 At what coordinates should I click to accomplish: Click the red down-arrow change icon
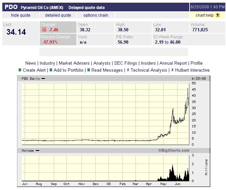44,30
